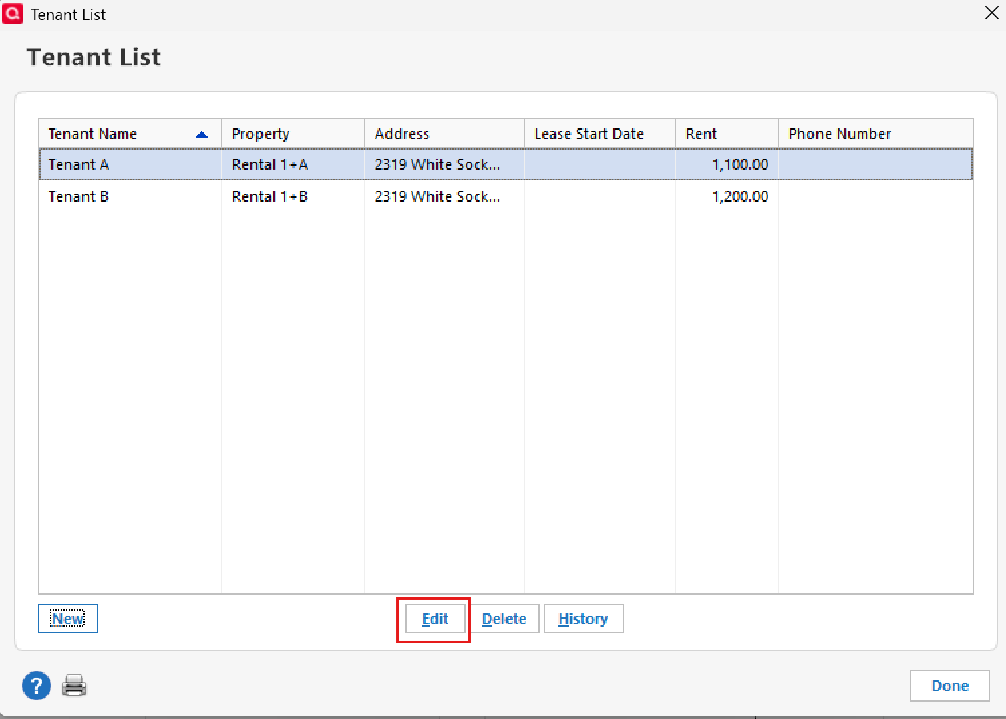Sort by Lease Start Date column header
The height and width of the screenshot is (719, 1006).
pyautogui.click(x=600, y=134)
